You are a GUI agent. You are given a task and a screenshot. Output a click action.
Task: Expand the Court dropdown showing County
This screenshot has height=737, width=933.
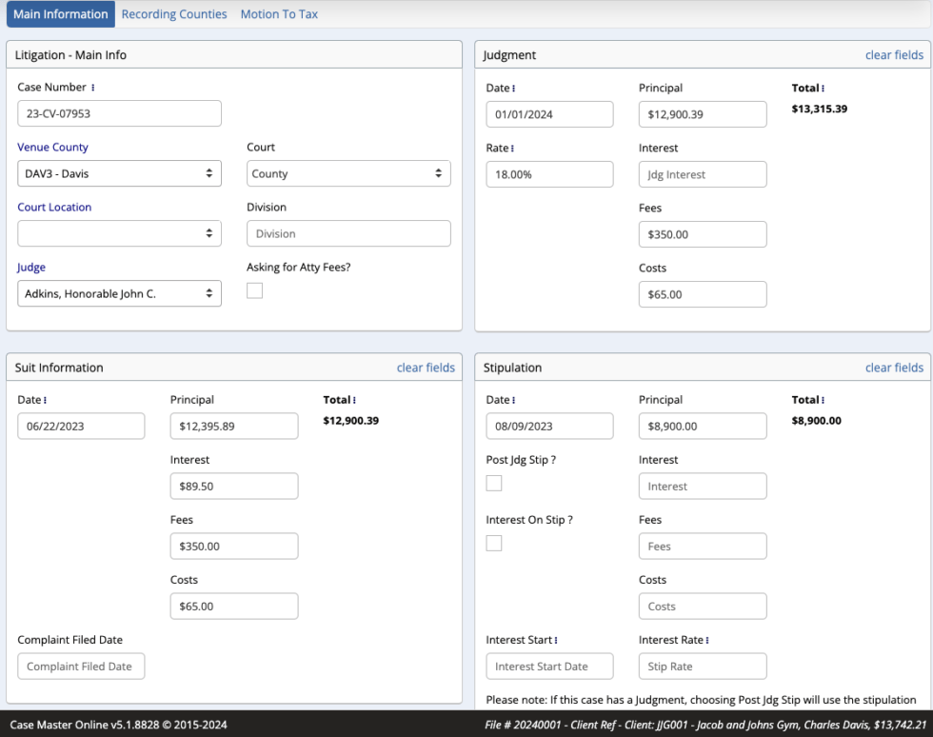pos(348,173)
